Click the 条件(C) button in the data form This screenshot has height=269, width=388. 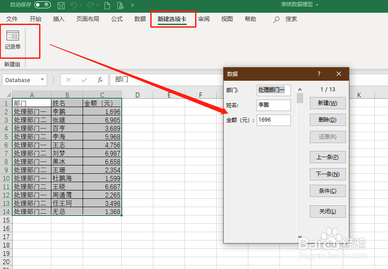(x=327, y=191)
